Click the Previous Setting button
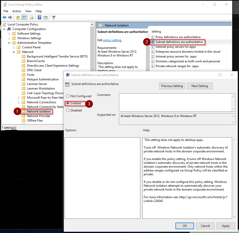Image resolution: width=239 pixels, height=233 pixels. coord(172,86)
